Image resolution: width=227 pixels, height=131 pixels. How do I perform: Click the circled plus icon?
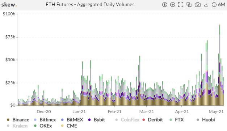pyautogui.click(x=173, y=5)
